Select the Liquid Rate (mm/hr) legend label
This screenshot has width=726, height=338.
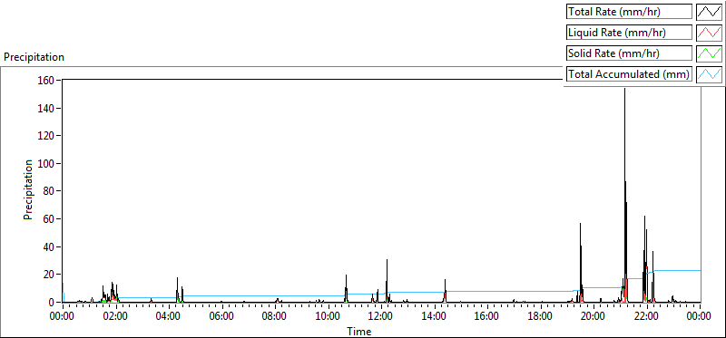pos(629,33)
